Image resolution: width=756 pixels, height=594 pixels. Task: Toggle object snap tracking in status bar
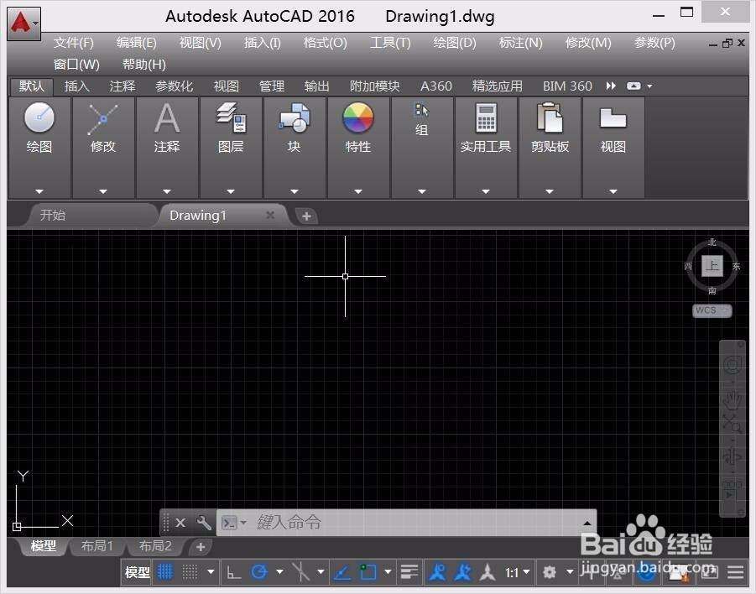[342, 572]
